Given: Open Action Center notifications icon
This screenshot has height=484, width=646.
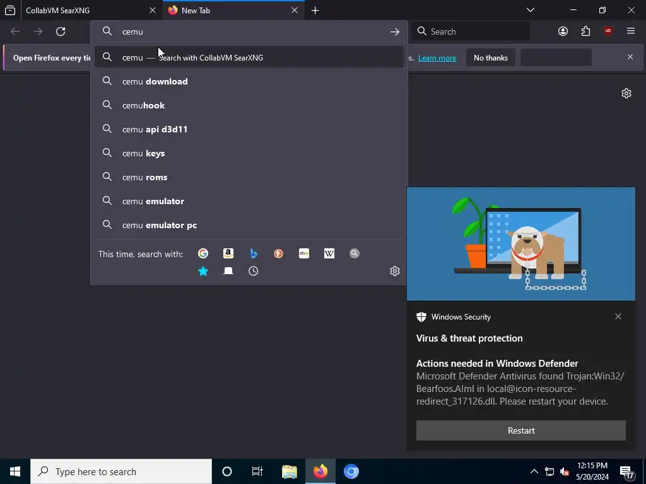Looking at the screenshot, I should [x=626, y=471].
